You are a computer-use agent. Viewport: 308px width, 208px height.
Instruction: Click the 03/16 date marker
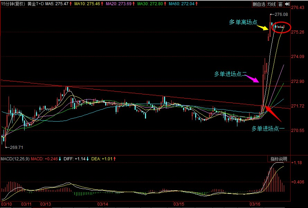[255, 204]
